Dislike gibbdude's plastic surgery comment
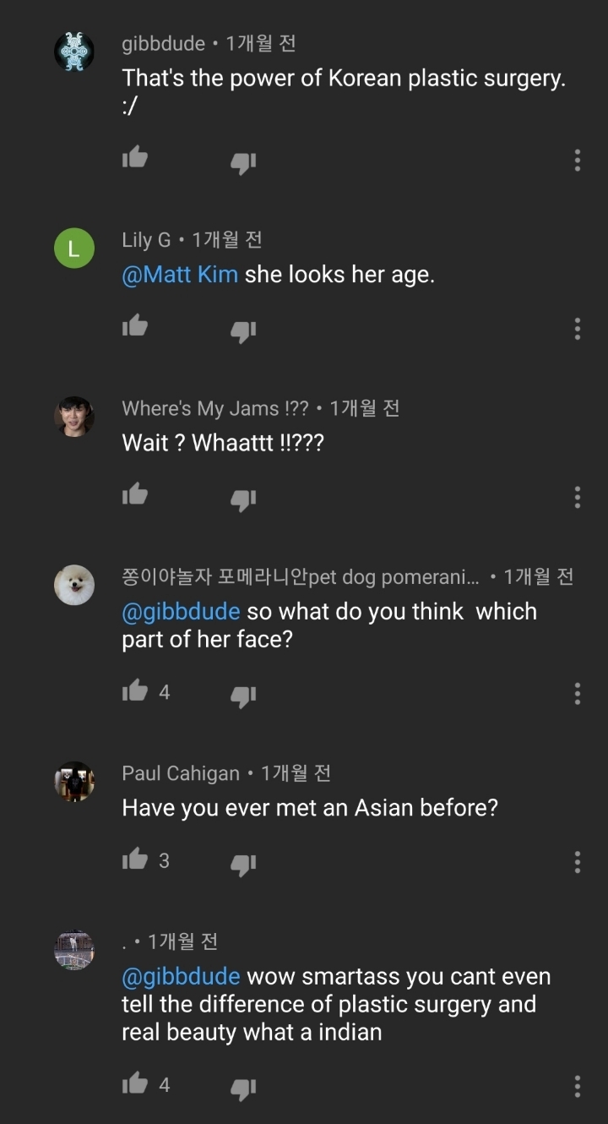This screenshot has width=608, height=1124. point(243,161)
